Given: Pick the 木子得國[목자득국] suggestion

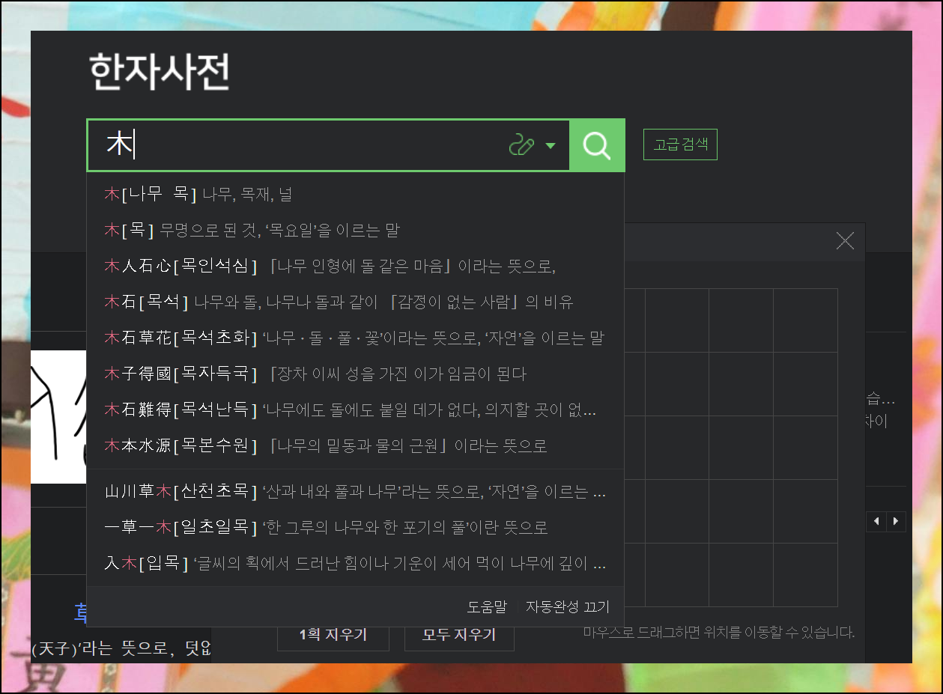Looking at the screenshot, I should tap(355, 374).
